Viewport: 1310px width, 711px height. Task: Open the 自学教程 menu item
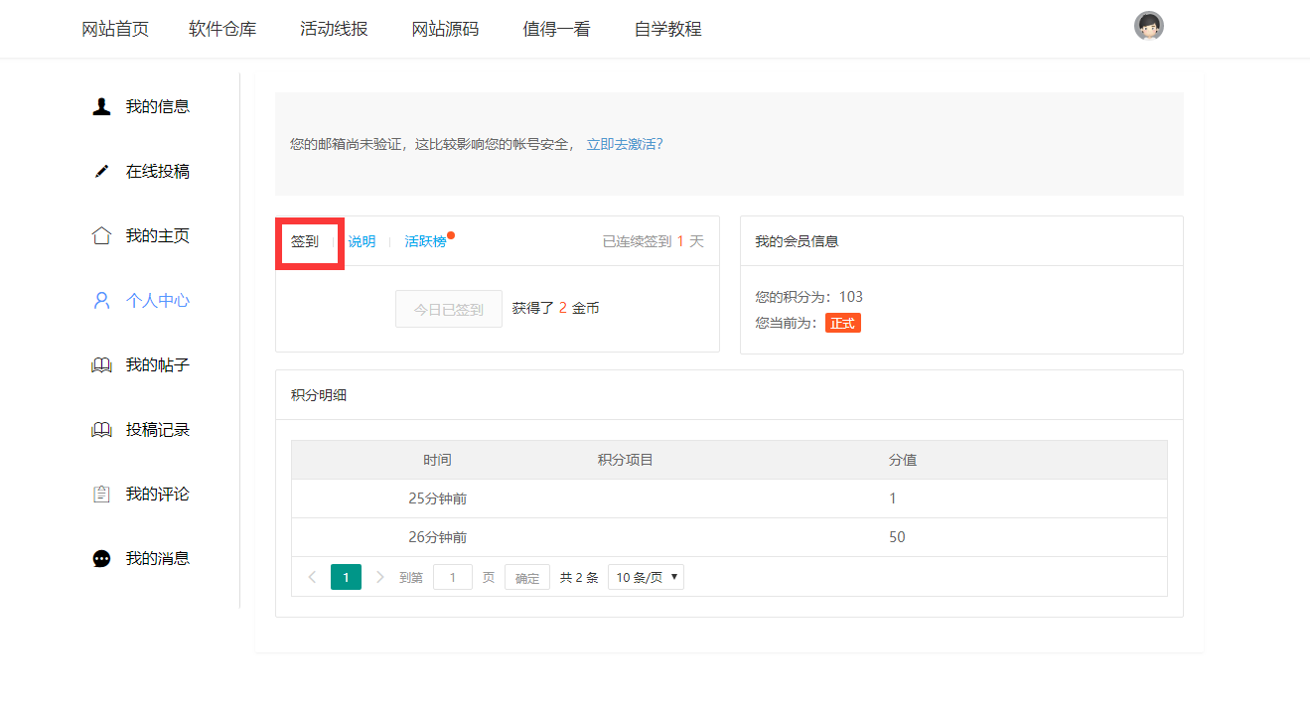[x=666, y=29]
